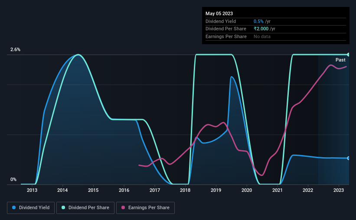356x220 pixels.
Task: Select the blue Dividend Yield endpoint marker
Action: pyautogui.click(x=348, y=158)
